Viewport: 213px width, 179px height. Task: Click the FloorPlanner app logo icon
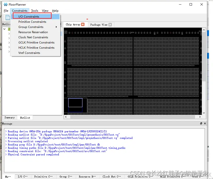pyautogui.click(x=6, y=4)
